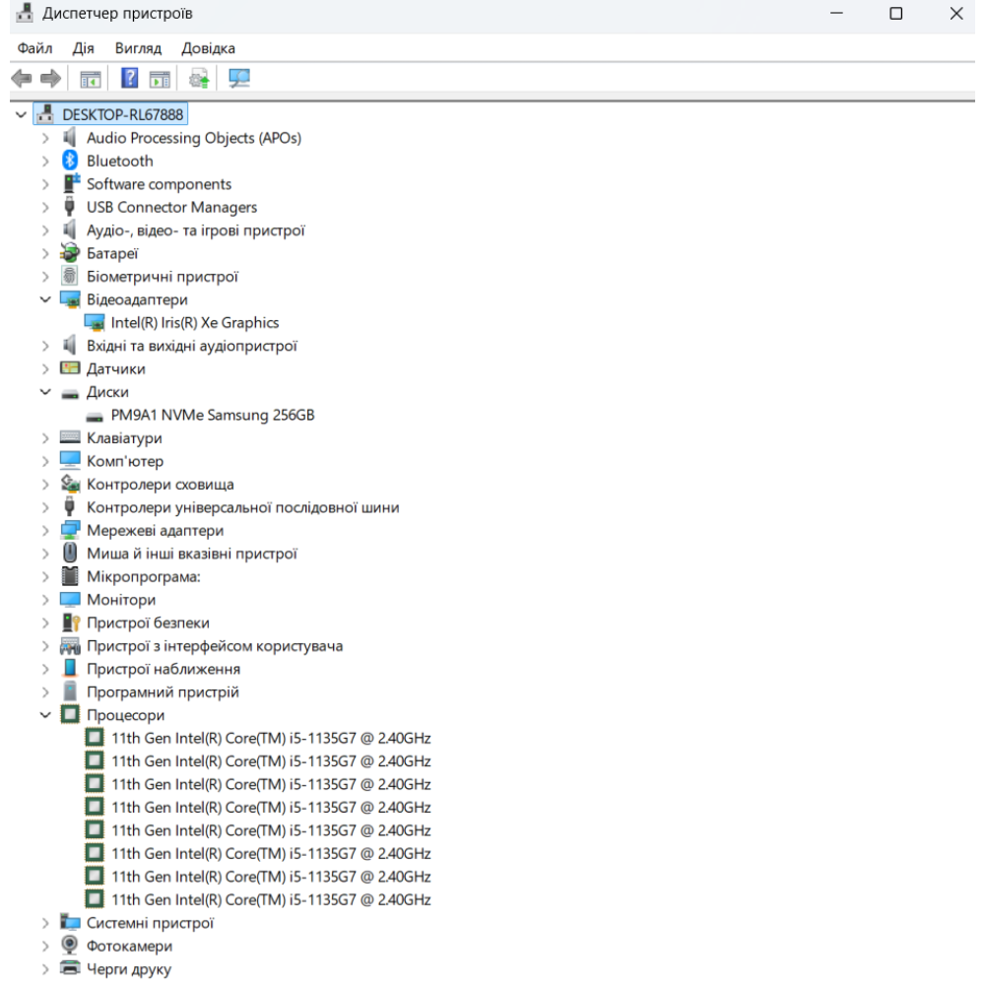Open the Дія menu
985x985 pixels.
click(84, 48)
